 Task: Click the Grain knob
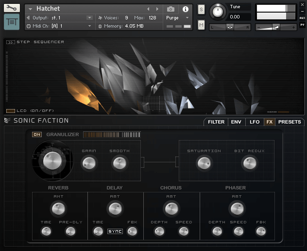click(89, 163)
